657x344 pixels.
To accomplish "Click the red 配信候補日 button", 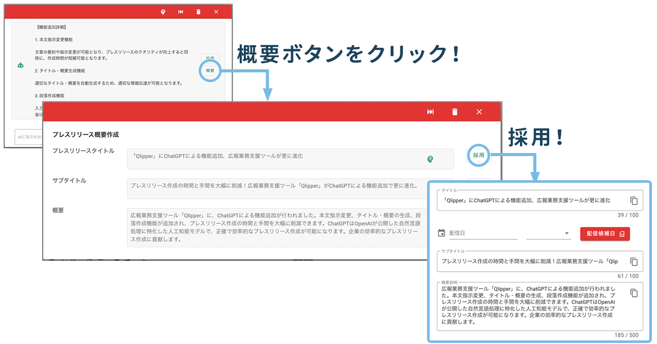I will pyautogui.click(x=605, y=234).
